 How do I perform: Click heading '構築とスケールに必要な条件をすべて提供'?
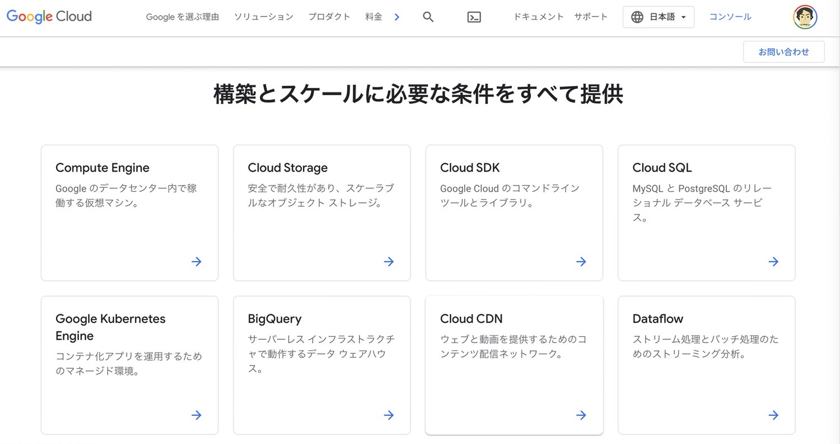(418, 94)
